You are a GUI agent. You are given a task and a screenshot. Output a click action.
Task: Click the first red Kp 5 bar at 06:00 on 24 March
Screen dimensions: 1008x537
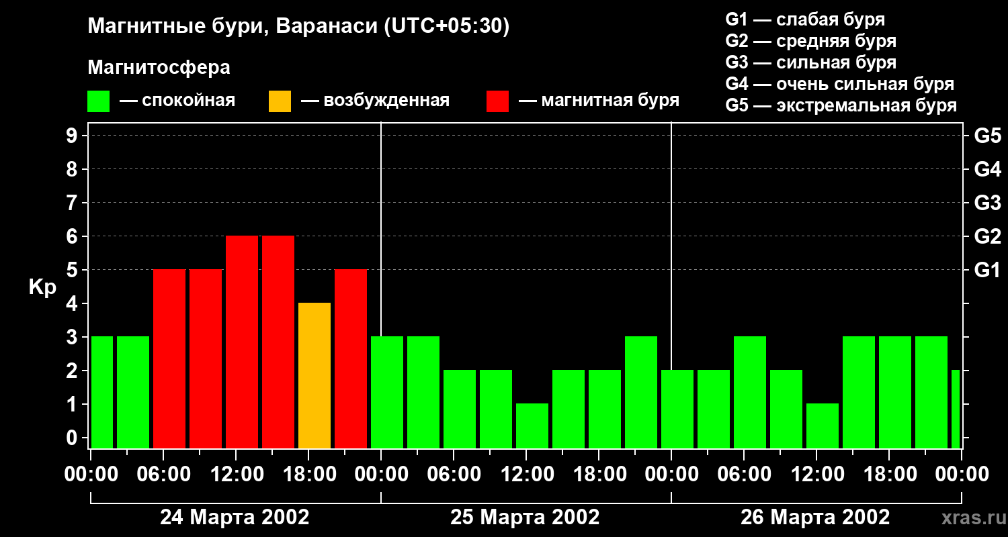click(169, 358)
